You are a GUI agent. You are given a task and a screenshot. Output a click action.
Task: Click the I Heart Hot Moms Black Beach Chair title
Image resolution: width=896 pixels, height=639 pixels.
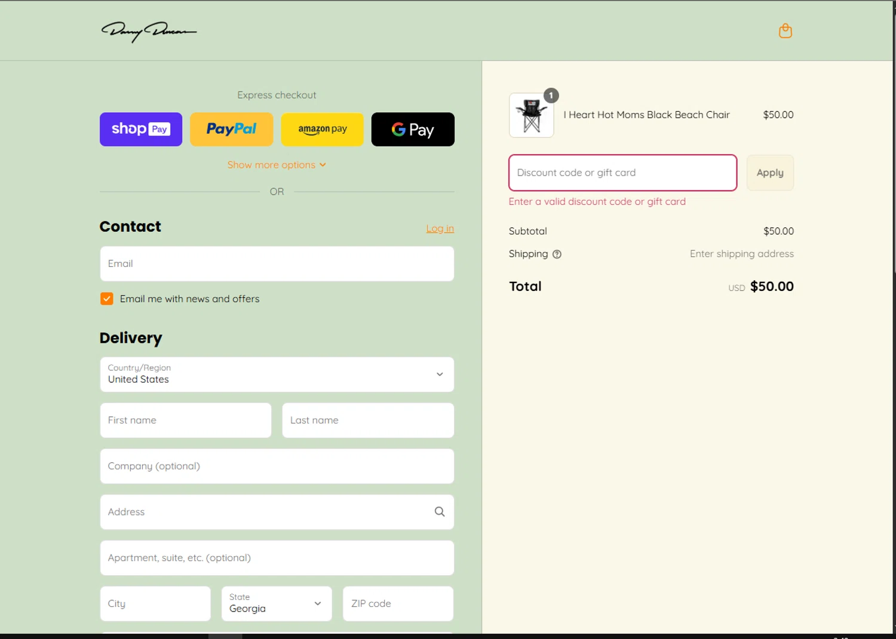click(x=646, y=115)
